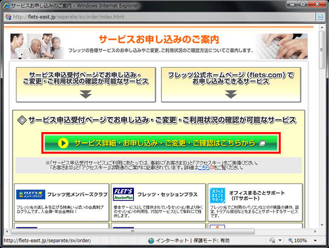Click the 100% zoom level button
This screenshot has height=248, width=329.
pos(297,241)
